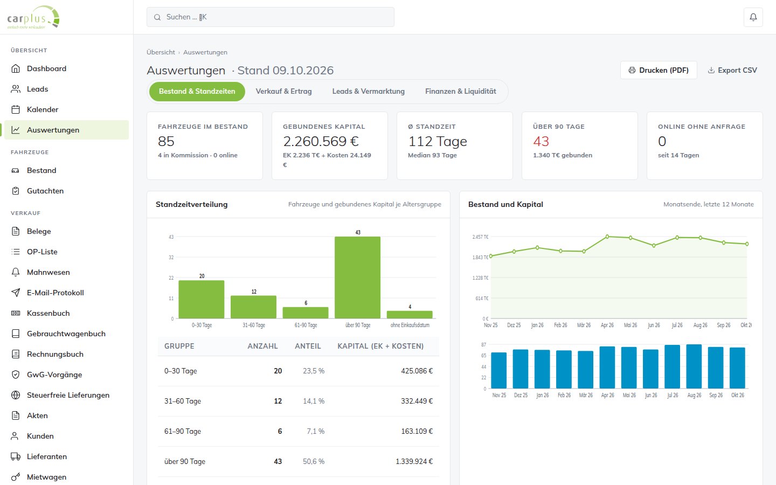Click the Gutachten clipboard icon
Viewport: 776px width, 485px height.
pyautogui.click(x=16, y=191)
